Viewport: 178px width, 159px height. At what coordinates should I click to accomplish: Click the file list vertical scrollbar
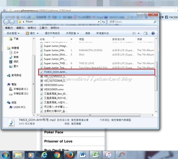tap(156, 76)
